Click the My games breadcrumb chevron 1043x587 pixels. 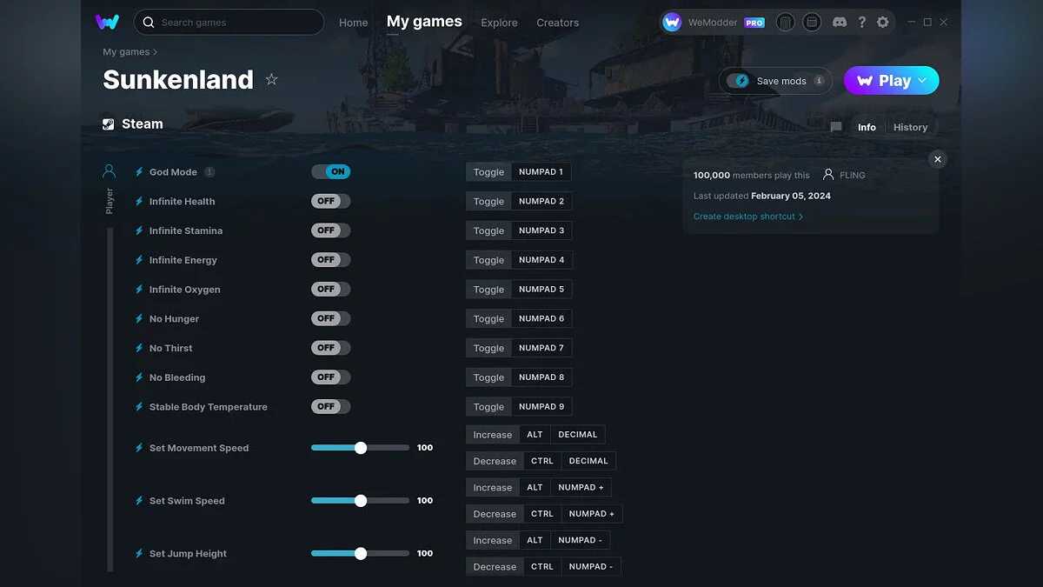pyautogui.click(x=156, y=52)
